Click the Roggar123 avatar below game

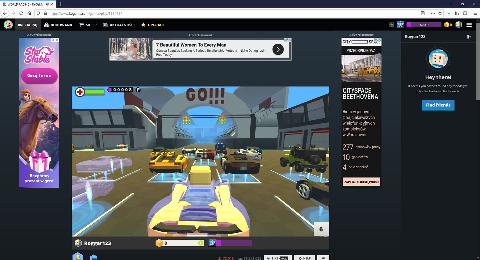click(78, 243)
